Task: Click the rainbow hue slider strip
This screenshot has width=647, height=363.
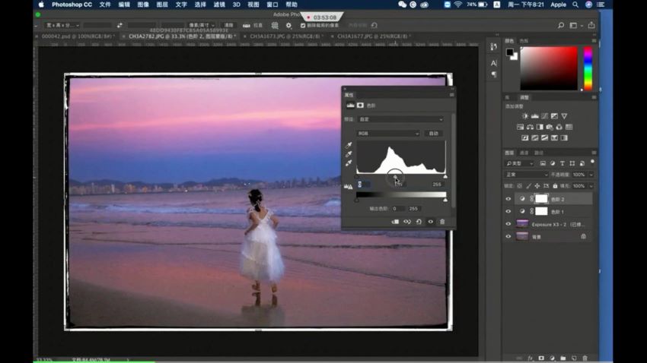Action: click(x=588, y=68)
